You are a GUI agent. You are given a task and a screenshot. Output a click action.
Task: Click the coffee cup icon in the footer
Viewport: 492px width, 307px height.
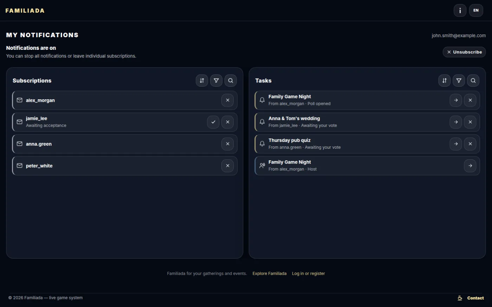point(460,298)
